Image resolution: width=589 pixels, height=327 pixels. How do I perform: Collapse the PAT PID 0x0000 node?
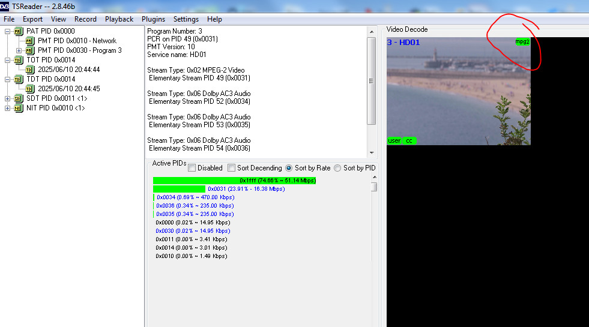tap(7, 32)
